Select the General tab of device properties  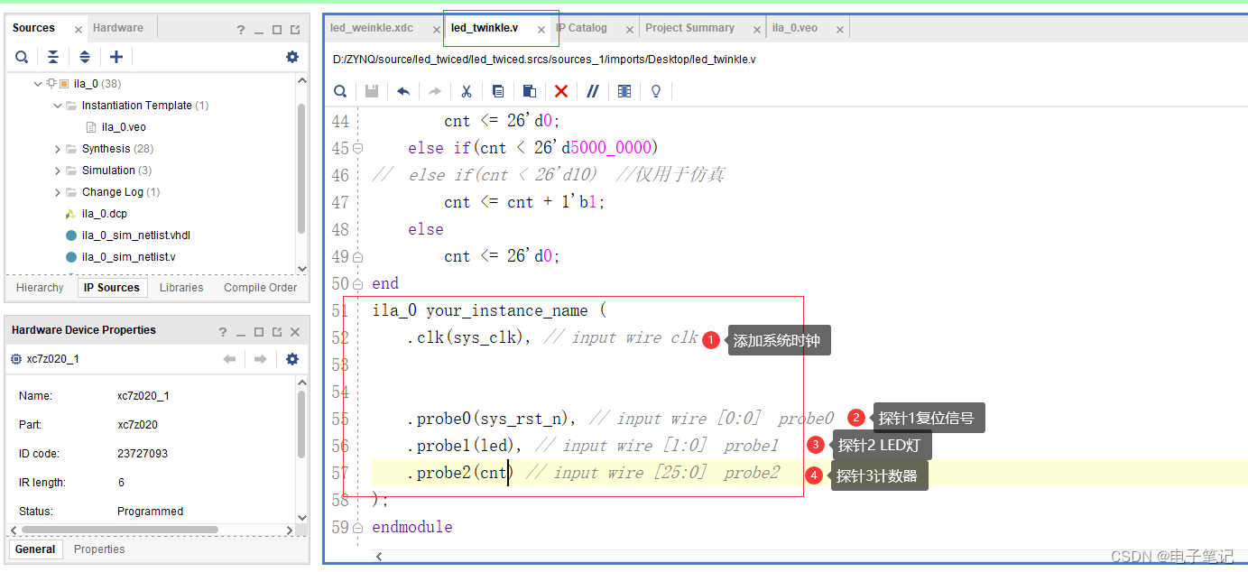pos(35,549)
